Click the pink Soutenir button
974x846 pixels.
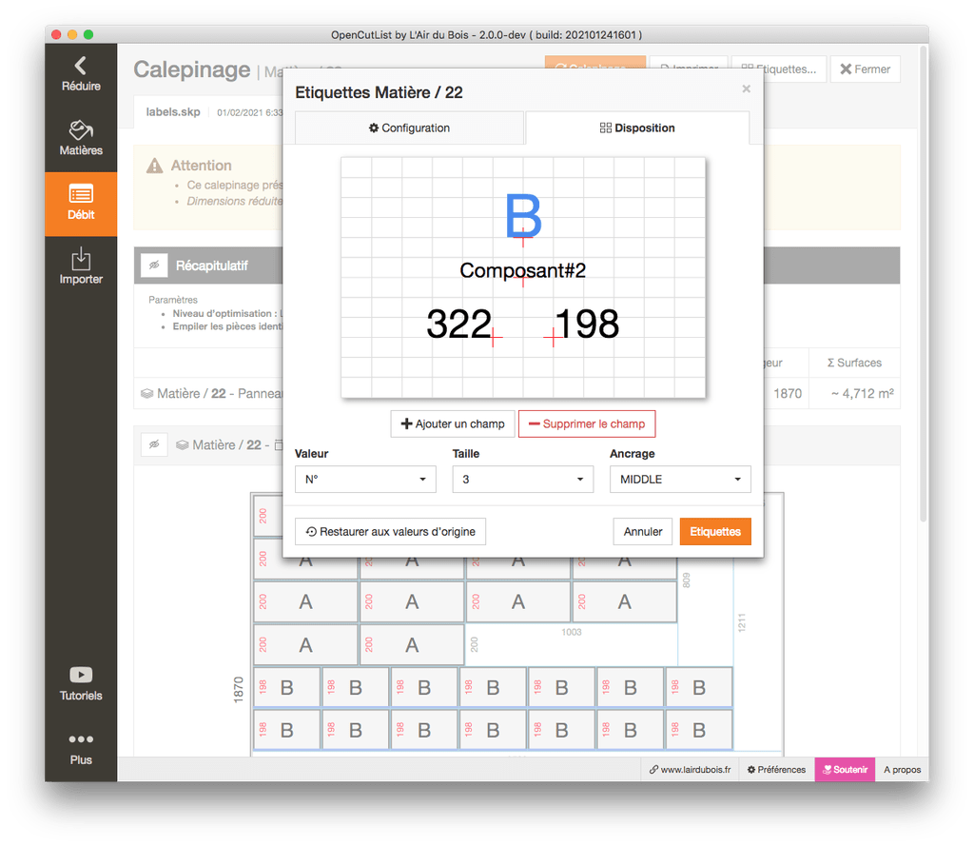(x=845, y=770)
